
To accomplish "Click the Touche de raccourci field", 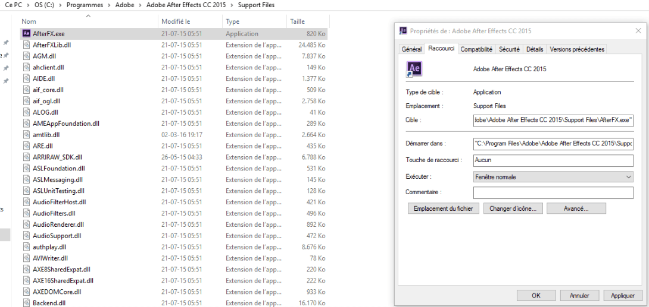I will click(553, 160).
